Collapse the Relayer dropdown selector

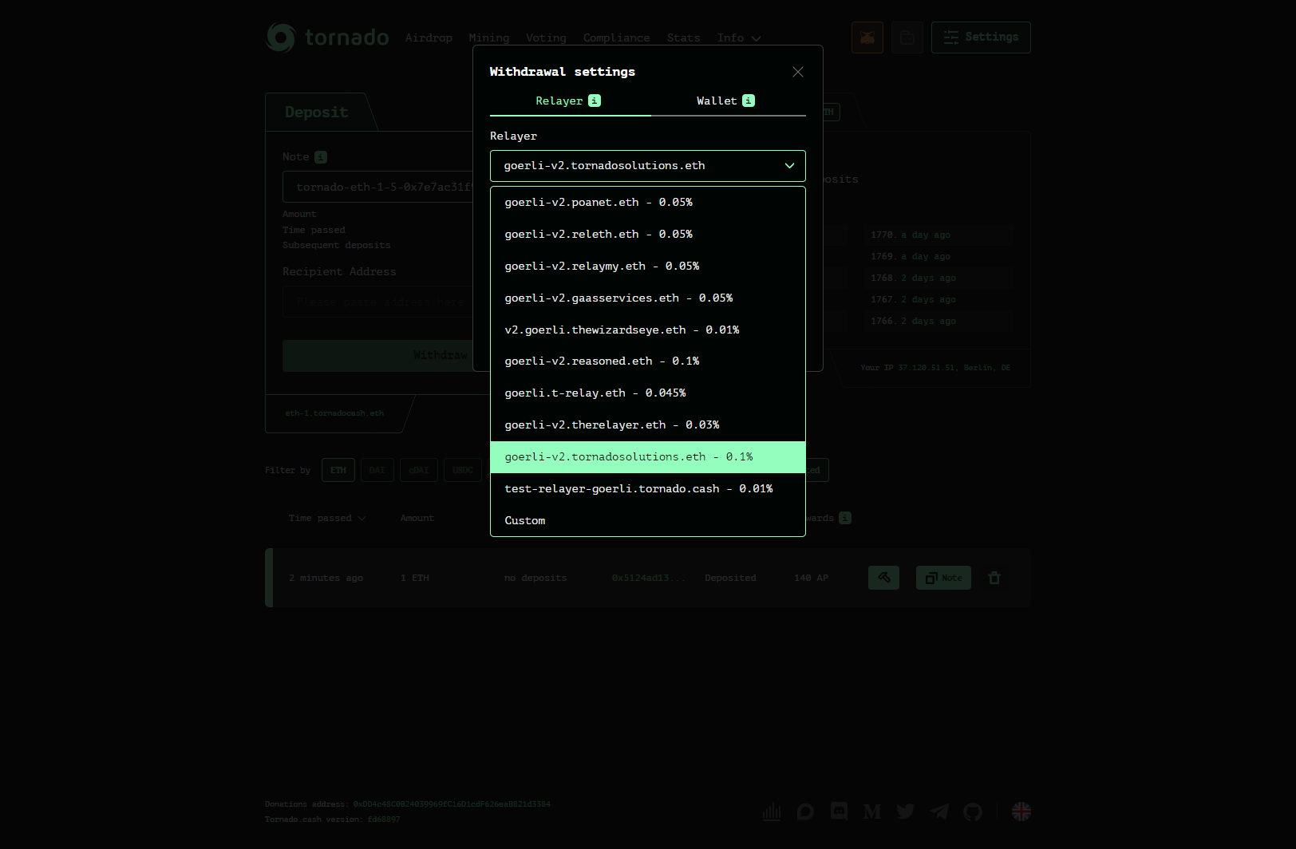[x=648, y=166]
